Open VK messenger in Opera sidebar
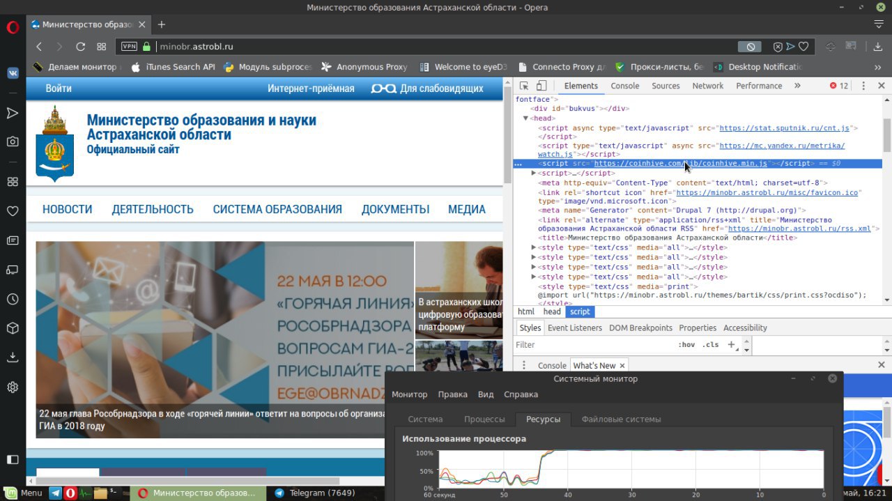This screenshot has height=501, width=892. coord(13,72)
